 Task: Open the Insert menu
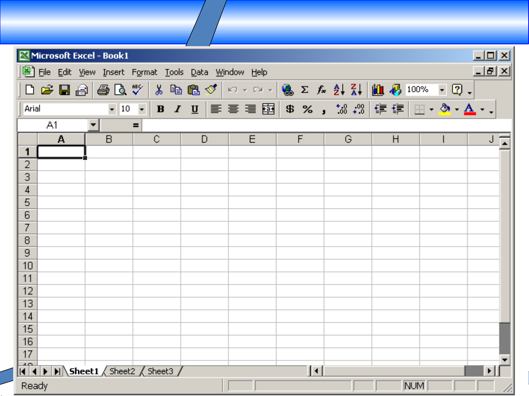coord(113,72)
